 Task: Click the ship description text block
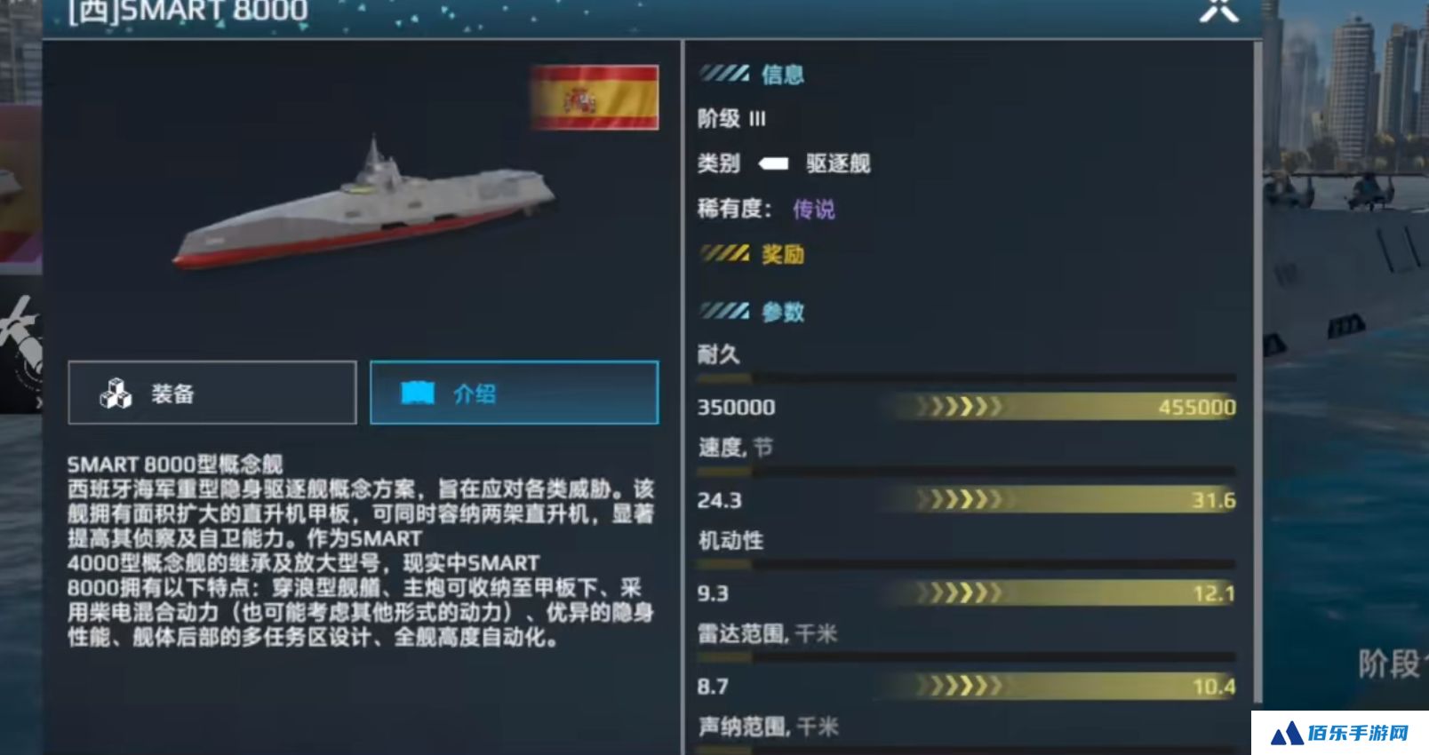(x=361, y=551)
